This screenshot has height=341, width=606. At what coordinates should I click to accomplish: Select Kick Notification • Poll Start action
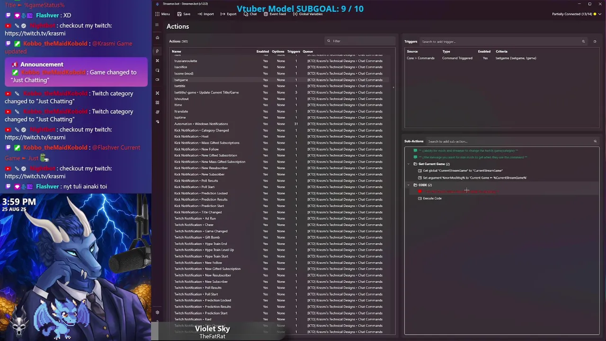coord(282,187)
